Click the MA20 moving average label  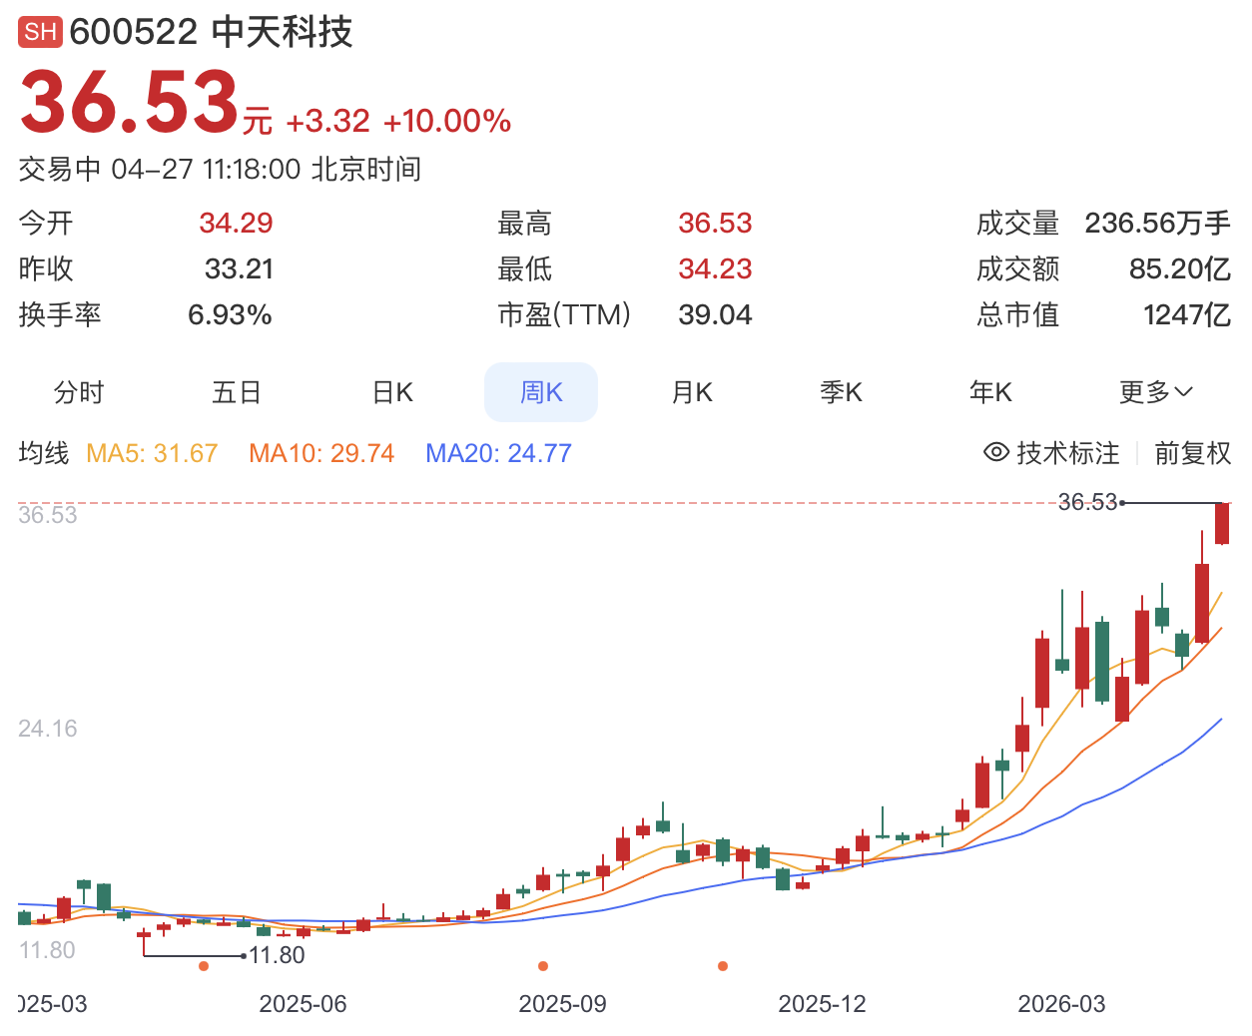pos(498,453)
